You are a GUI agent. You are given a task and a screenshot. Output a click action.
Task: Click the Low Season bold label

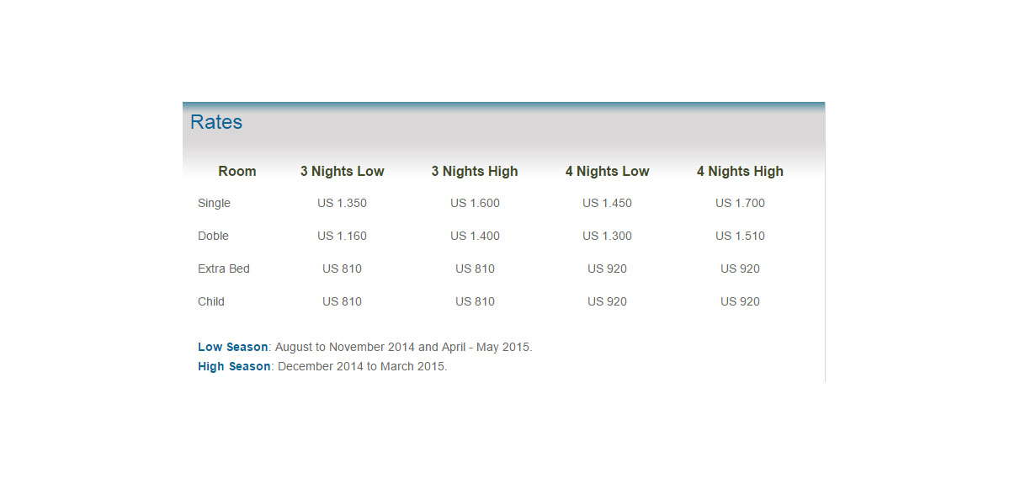(233, 347)
